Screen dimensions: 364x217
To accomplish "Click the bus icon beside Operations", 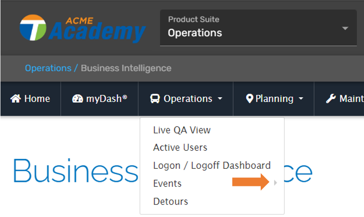I will pyautogui.click(x=155, y=99).
